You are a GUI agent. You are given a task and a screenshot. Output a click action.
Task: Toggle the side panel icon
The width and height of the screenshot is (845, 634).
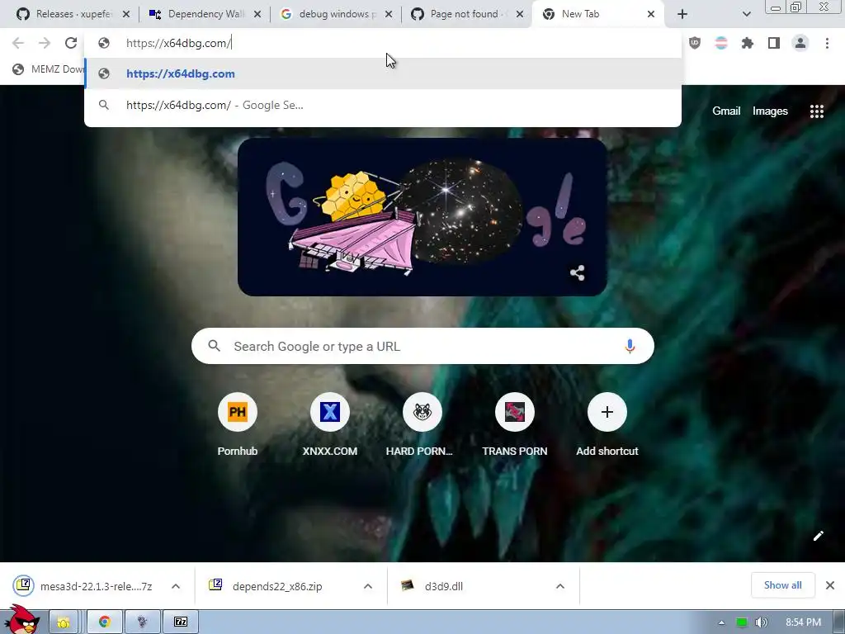774,43
